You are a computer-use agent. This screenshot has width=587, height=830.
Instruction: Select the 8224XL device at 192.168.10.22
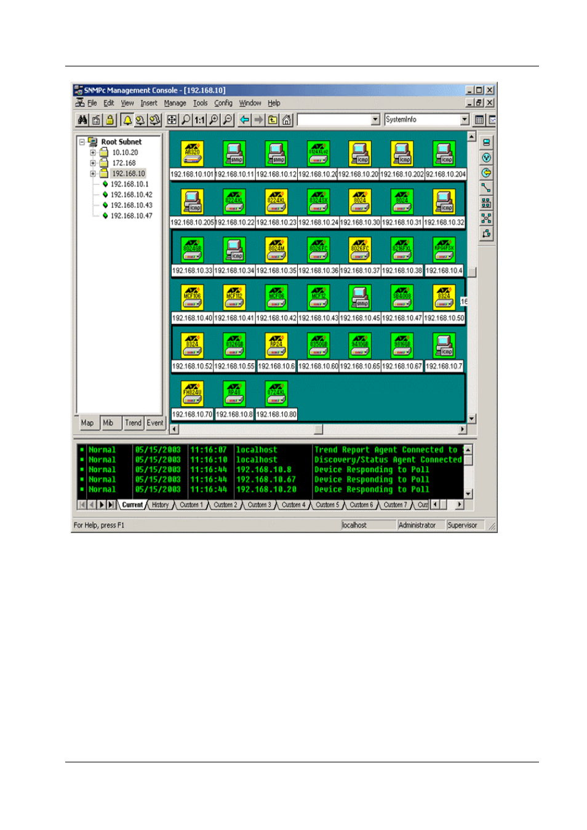234,201
